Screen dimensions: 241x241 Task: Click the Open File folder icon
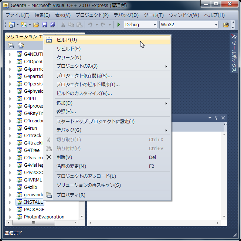pos(36,25)
